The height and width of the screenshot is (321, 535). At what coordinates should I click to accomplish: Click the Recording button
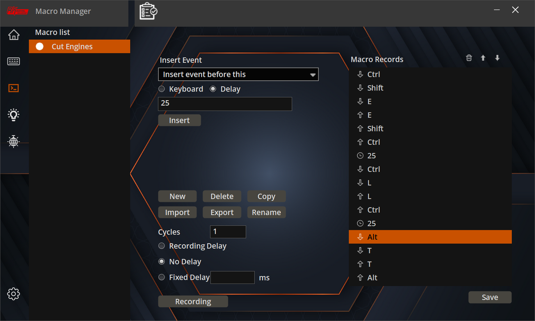pos(193,302)
